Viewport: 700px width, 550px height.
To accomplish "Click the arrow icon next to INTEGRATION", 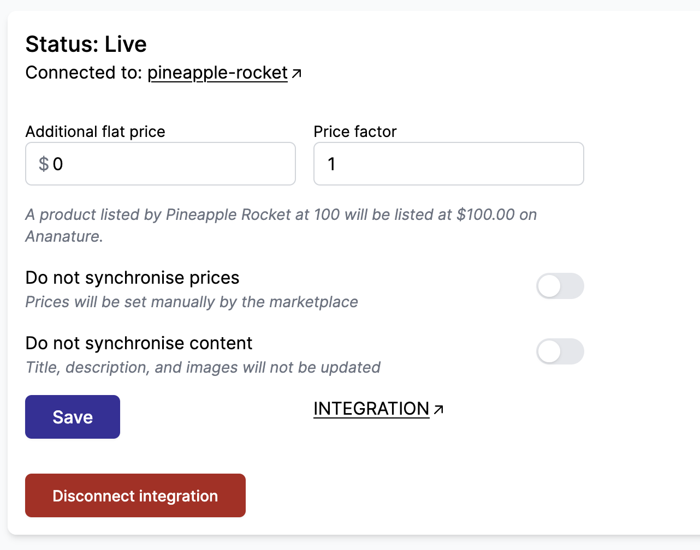I will click(438, 408).
